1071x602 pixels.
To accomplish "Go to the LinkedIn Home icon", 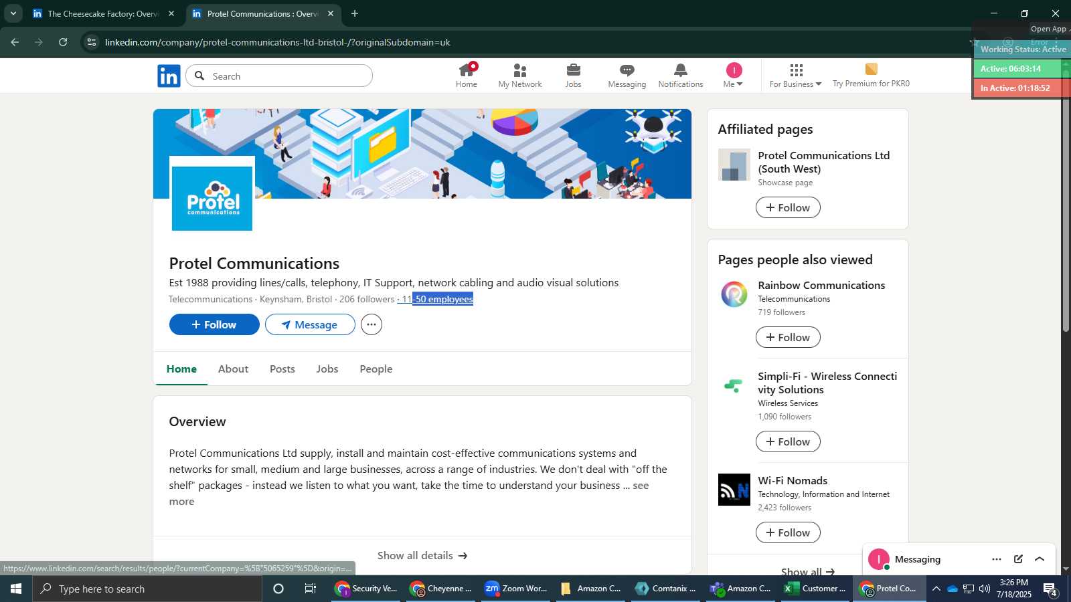I will tap(467, 76).
